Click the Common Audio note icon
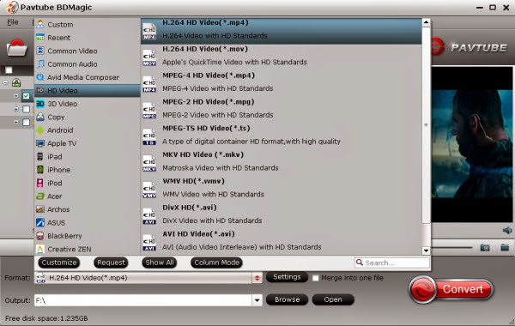This screenshot has height=326, width=515. point(40,63)
